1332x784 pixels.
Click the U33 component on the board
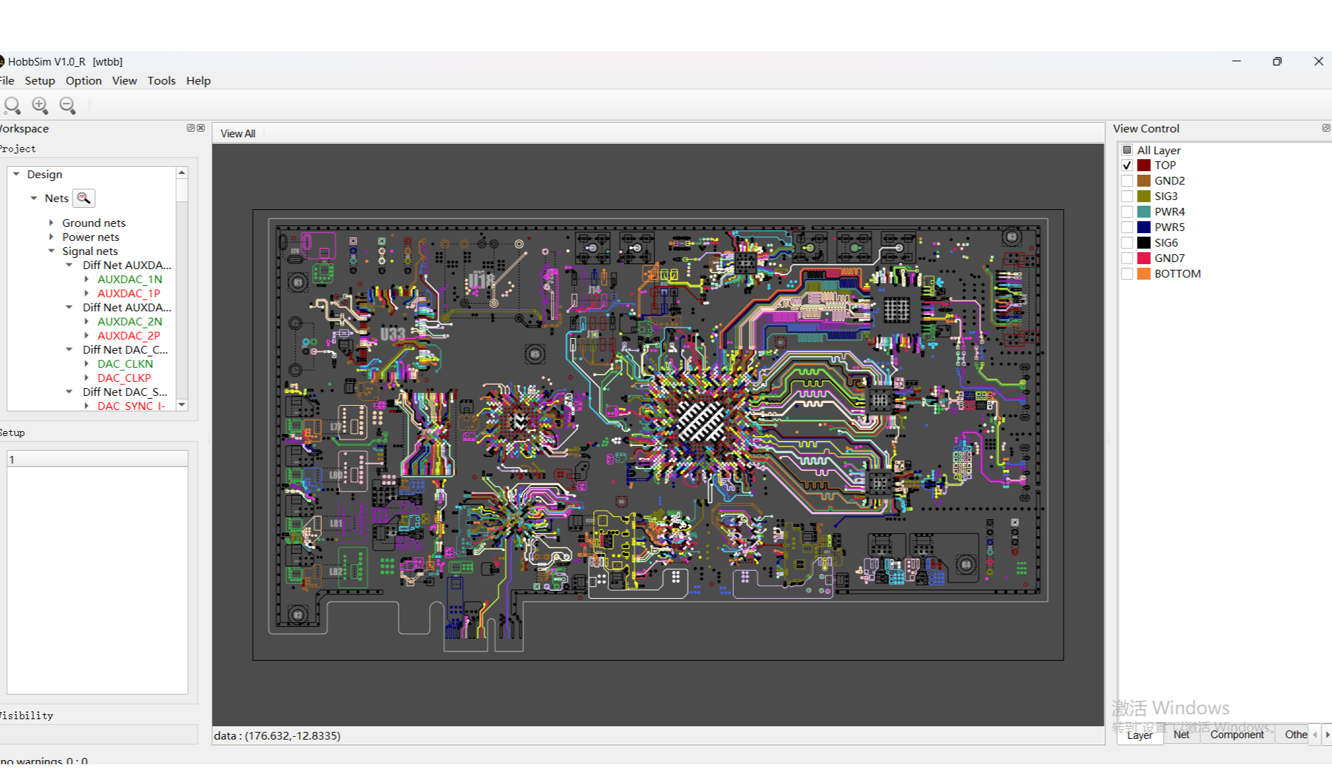coord(392,334)
